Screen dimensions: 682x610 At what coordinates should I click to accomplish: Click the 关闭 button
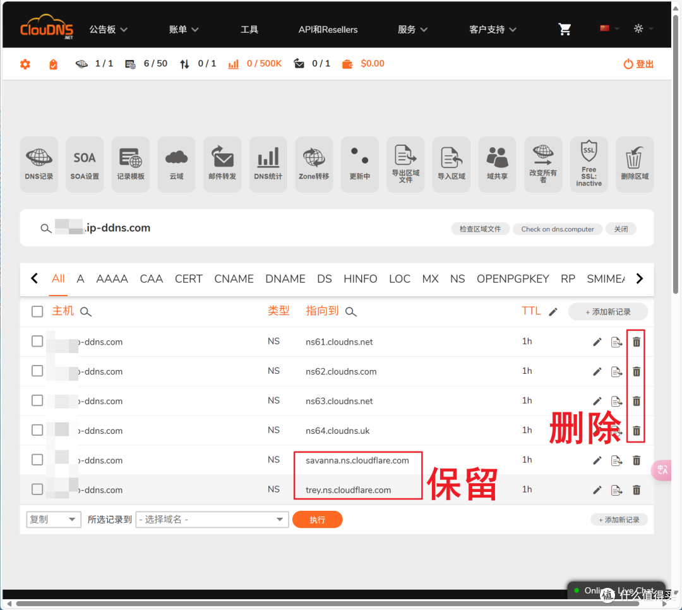click(621, 229)
